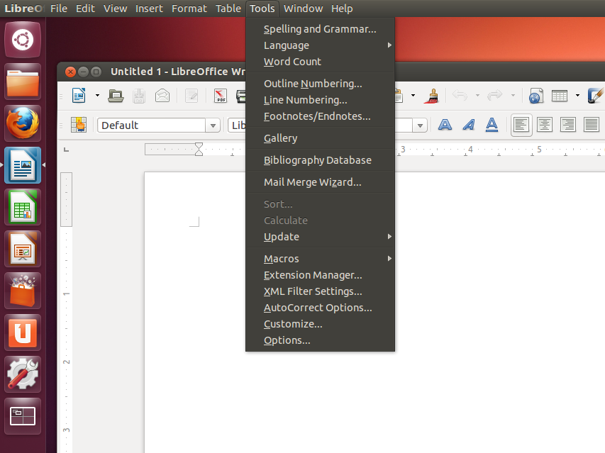
Task: Start the Mail Merge Wizard
Action: [321, 182]
